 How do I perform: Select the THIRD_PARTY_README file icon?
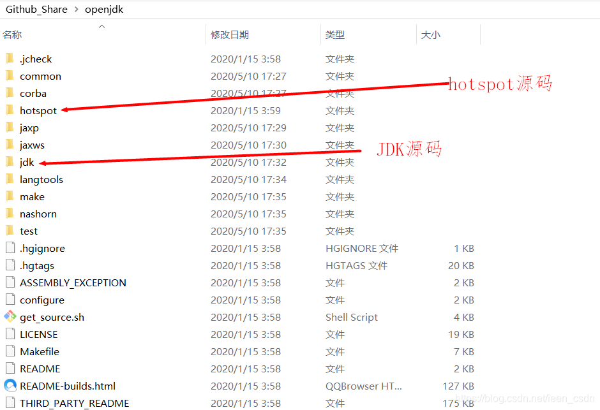(10, 402)
